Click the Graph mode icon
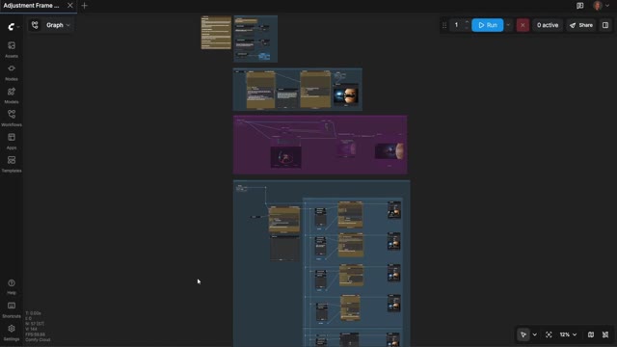Screen dimensions: 617x347 pyautogui.click(x=35, y=25)
